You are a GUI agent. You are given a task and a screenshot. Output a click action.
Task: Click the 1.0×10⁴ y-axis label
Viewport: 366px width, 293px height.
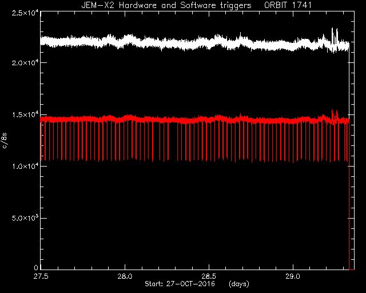pyautogui.click(x=25, y=166)
